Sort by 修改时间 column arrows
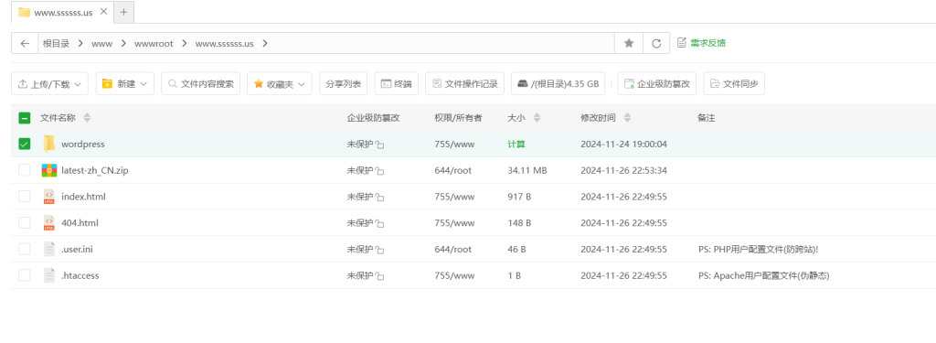The width and height of the screenshot is (936, 343). 627,118
